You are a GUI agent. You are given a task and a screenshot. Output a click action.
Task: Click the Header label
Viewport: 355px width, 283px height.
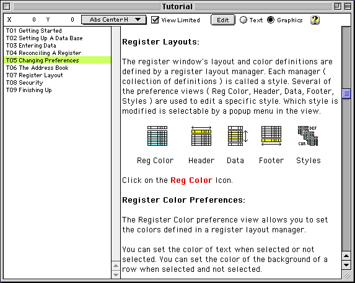[x=201, y=161]
